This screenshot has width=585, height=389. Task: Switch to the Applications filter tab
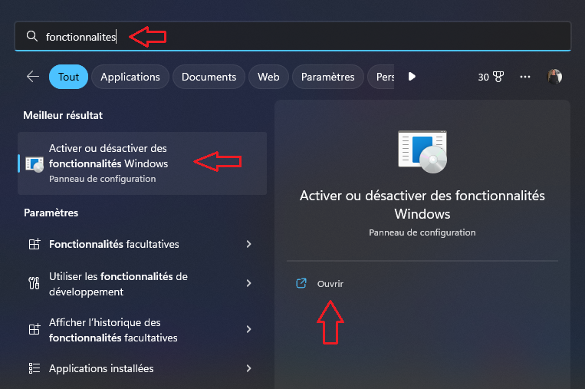click(130, 77)
